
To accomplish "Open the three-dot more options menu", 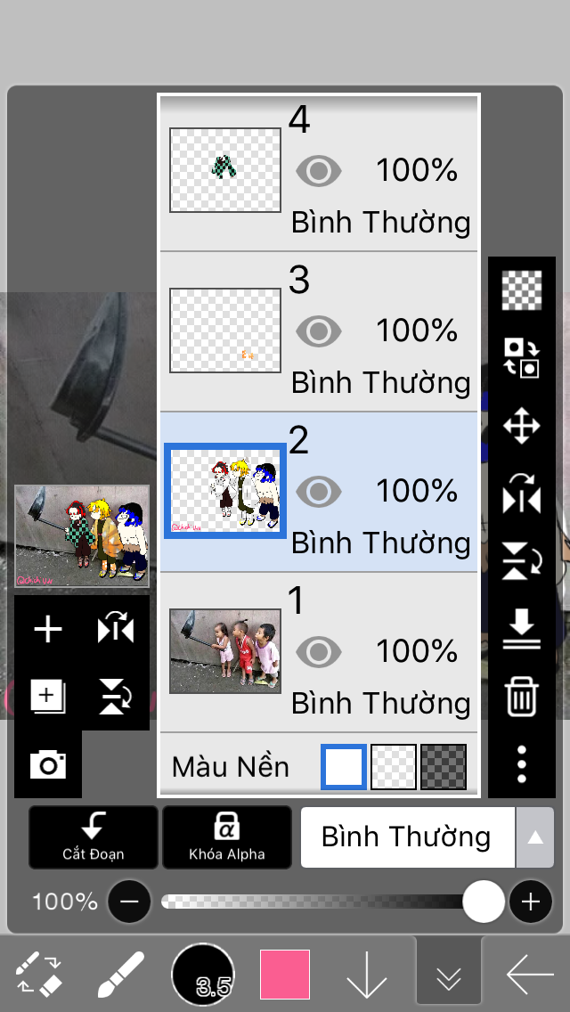I will point(522,764).
